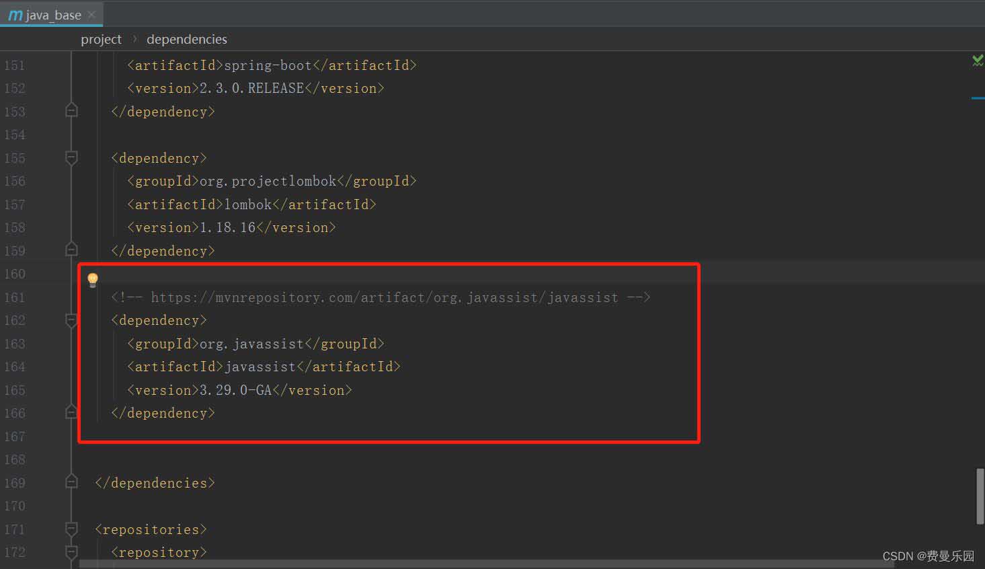Click the Maven 'm' icon on java_base tab
Viewport: 985px width, 569px height.
pyautogui.click(x=15, y=15)
